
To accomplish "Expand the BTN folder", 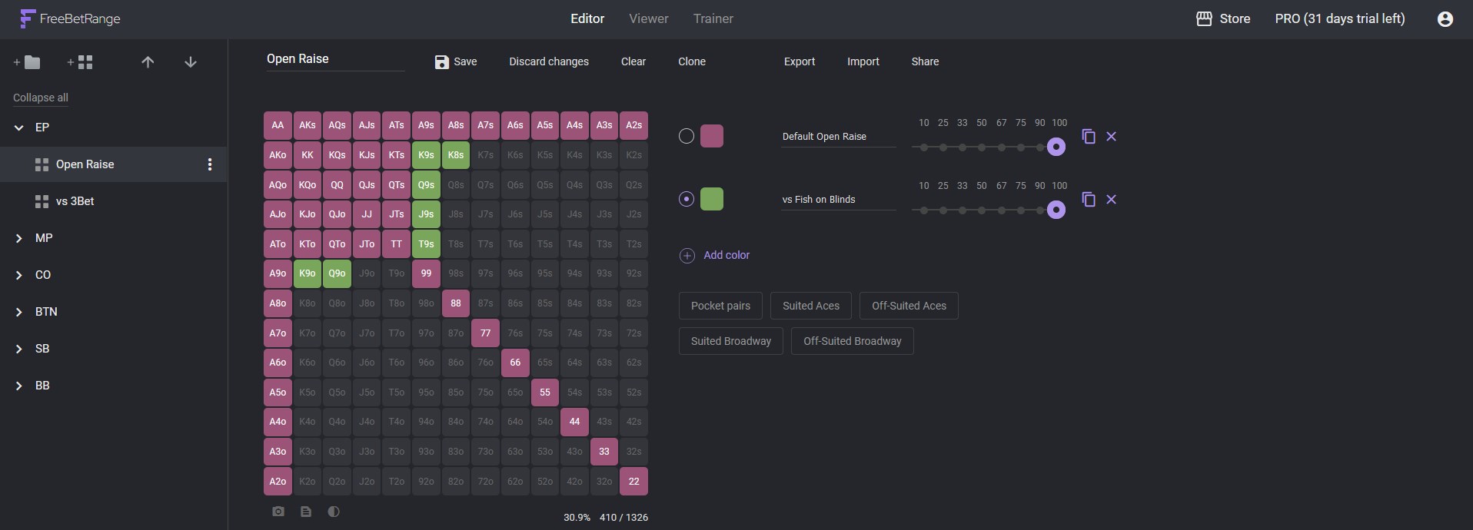I will point(19,312).
